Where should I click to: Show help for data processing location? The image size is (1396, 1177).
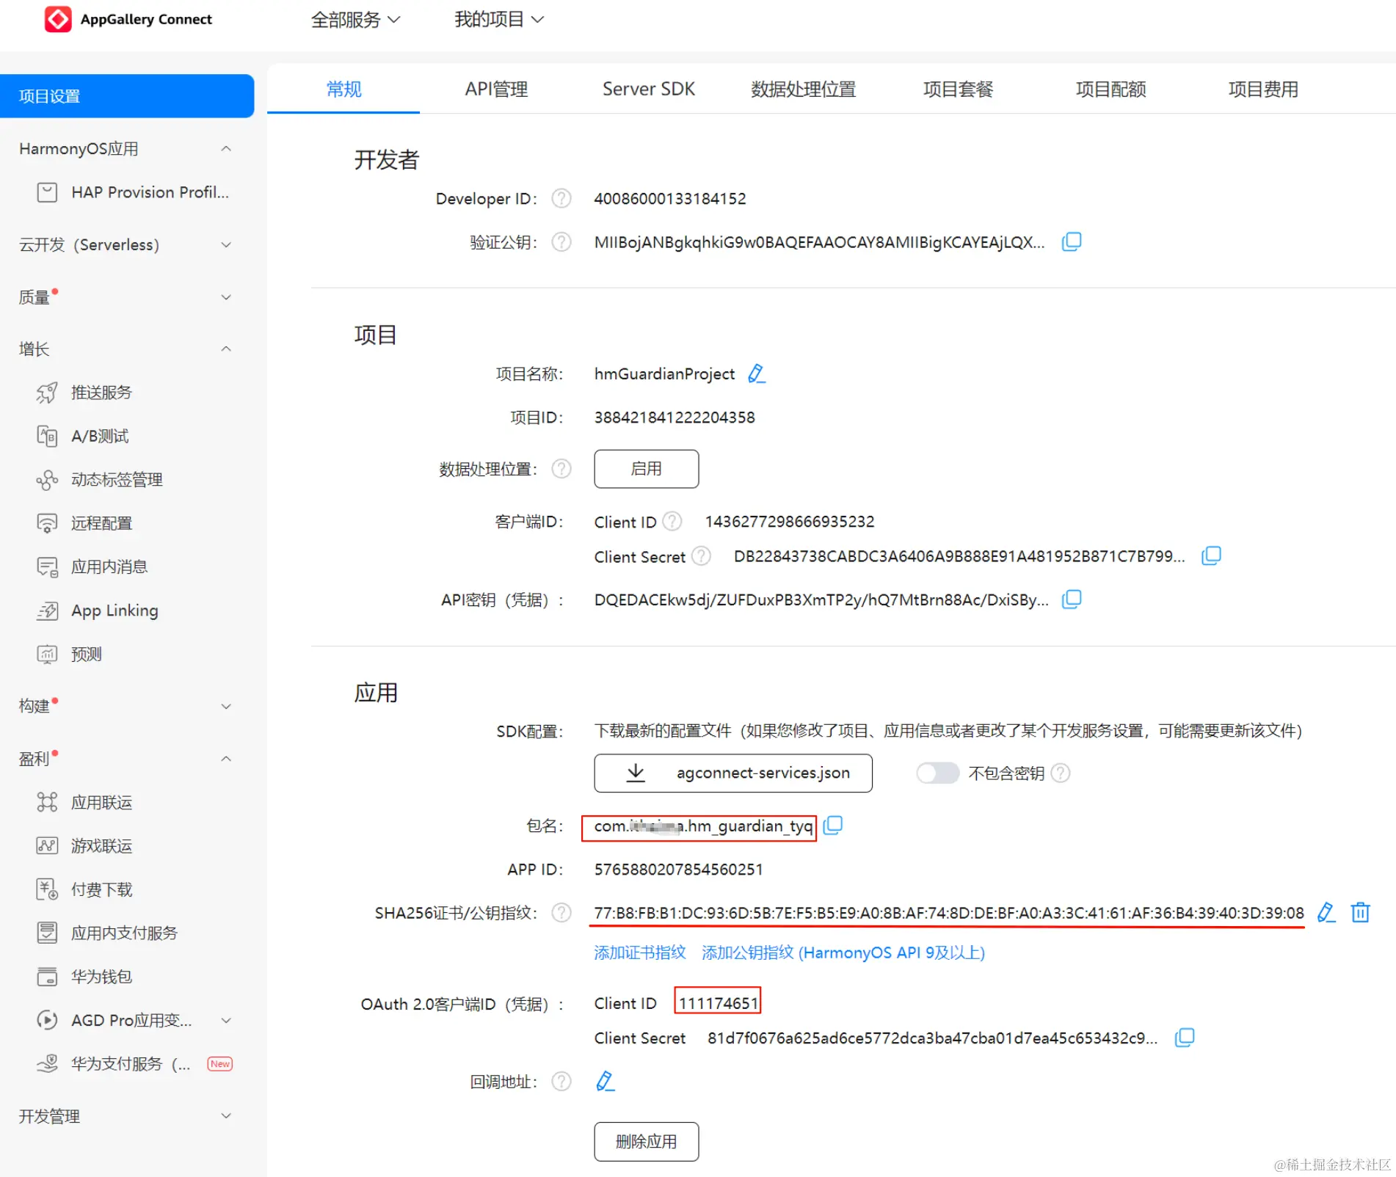click(561, 468)
